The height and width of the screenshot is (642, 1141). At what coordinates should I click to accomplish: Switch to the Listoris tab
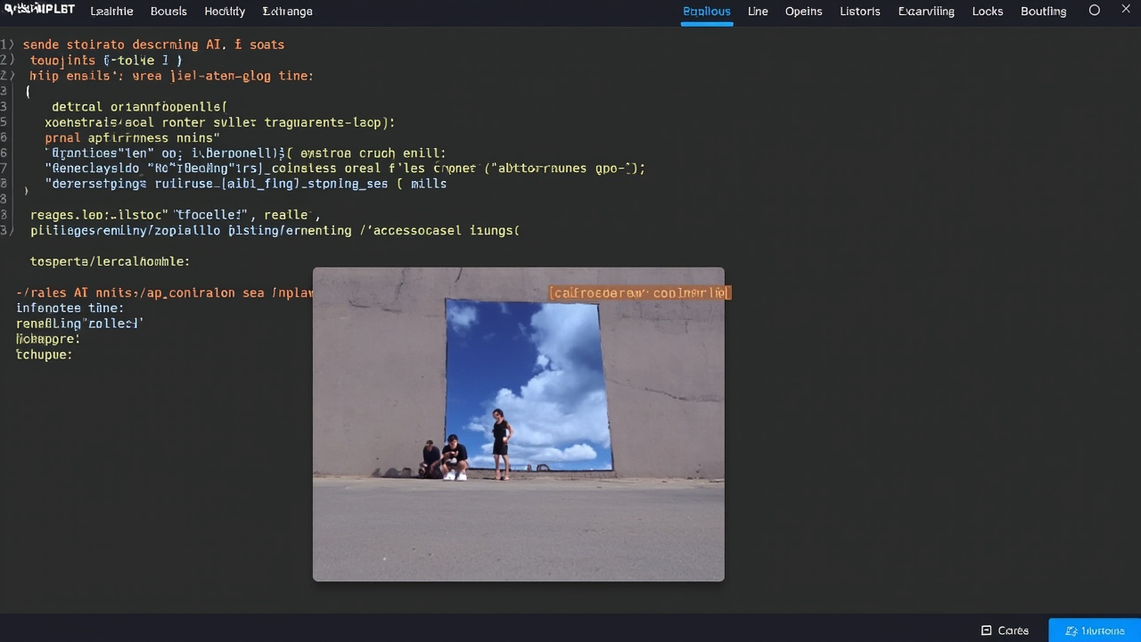pyautogui.click(x=859, y=12)
